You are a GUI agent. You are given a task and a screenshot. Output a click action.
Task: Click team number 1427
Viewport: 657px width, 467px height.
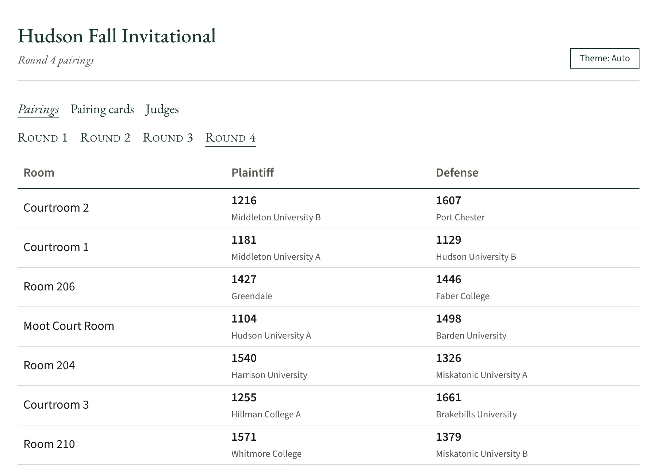(244, 279)
